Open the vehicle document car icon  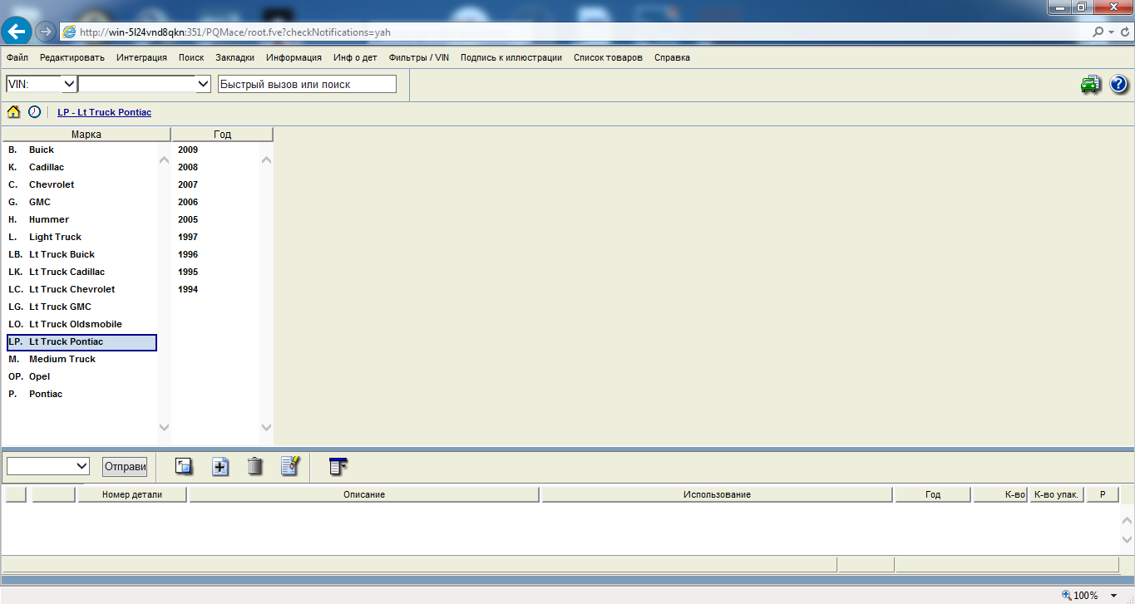pyautogui.click(x=1090, y=84)
